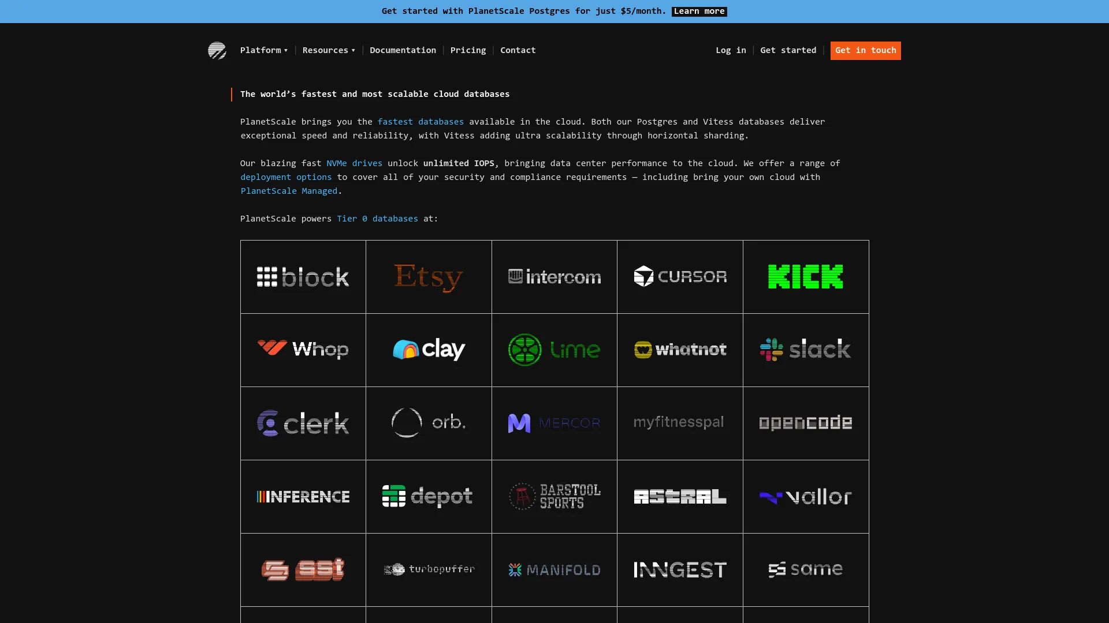1109x623 pixels.
Task: Click the Whop logo tile
Action: point(303,350)
